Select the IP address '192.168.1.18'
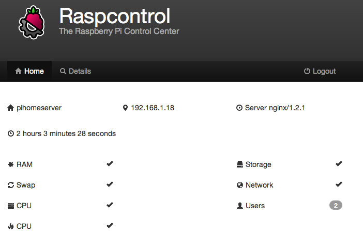The image size is (363, 252). (x=153, y=108)
